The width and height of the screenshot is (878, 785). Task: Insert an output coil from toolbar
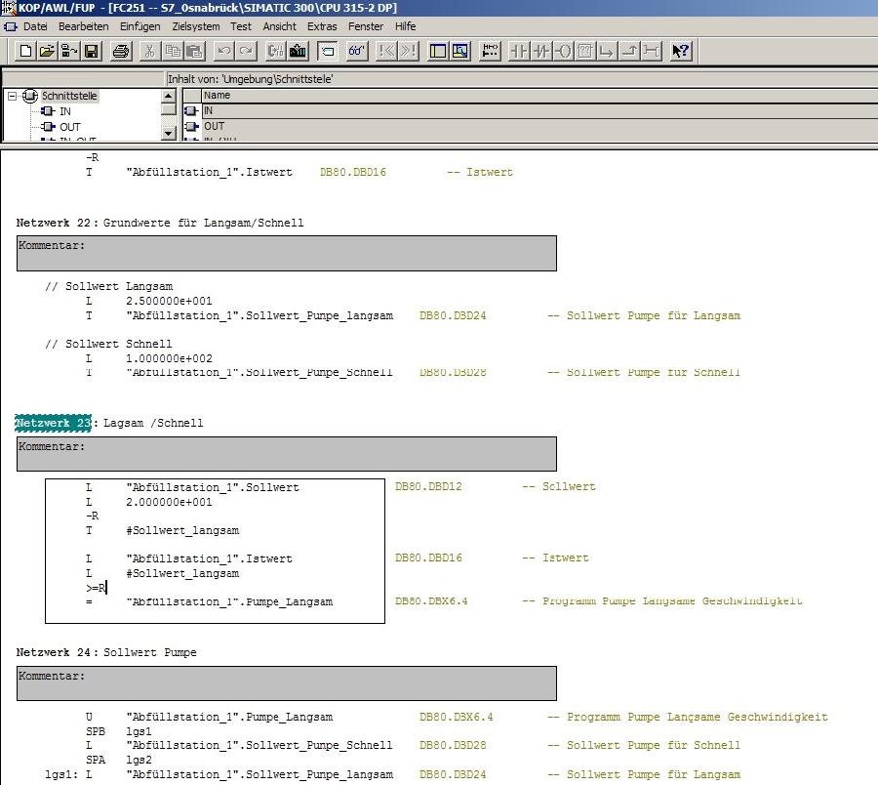tap(564, 51)
